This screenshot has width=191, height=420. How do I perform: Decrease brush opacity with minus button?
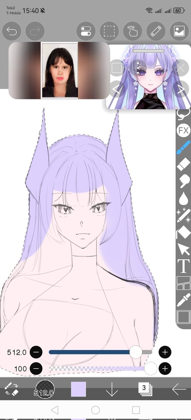click(x=36, y=369)
